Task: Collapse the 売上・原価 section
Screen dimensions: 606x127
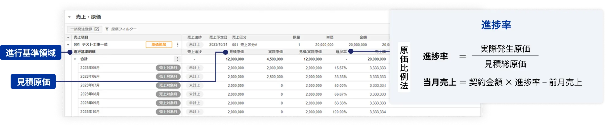Action: pos(70,17)
